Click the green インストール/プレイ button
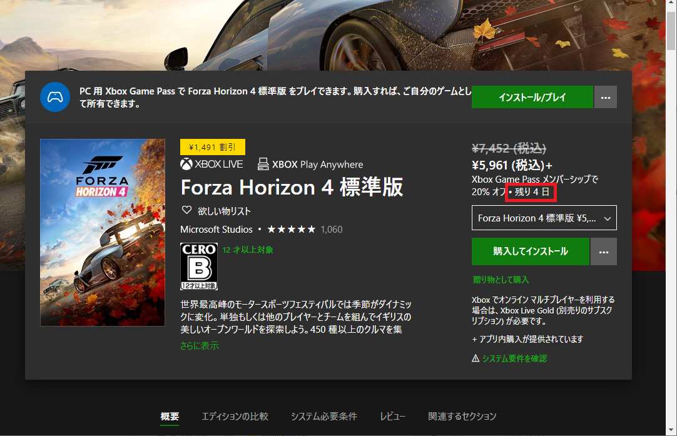 pyautogui.click(x=532, y=97)
